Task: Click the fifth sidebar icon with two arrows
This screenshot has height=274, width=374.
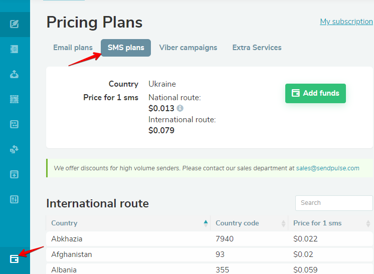Action: [15, 124]
